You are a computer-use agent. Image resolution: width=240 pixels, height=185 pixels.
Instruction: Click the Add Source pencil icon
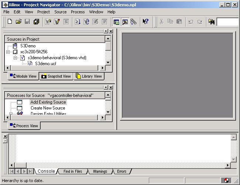(x=57, y=21)
